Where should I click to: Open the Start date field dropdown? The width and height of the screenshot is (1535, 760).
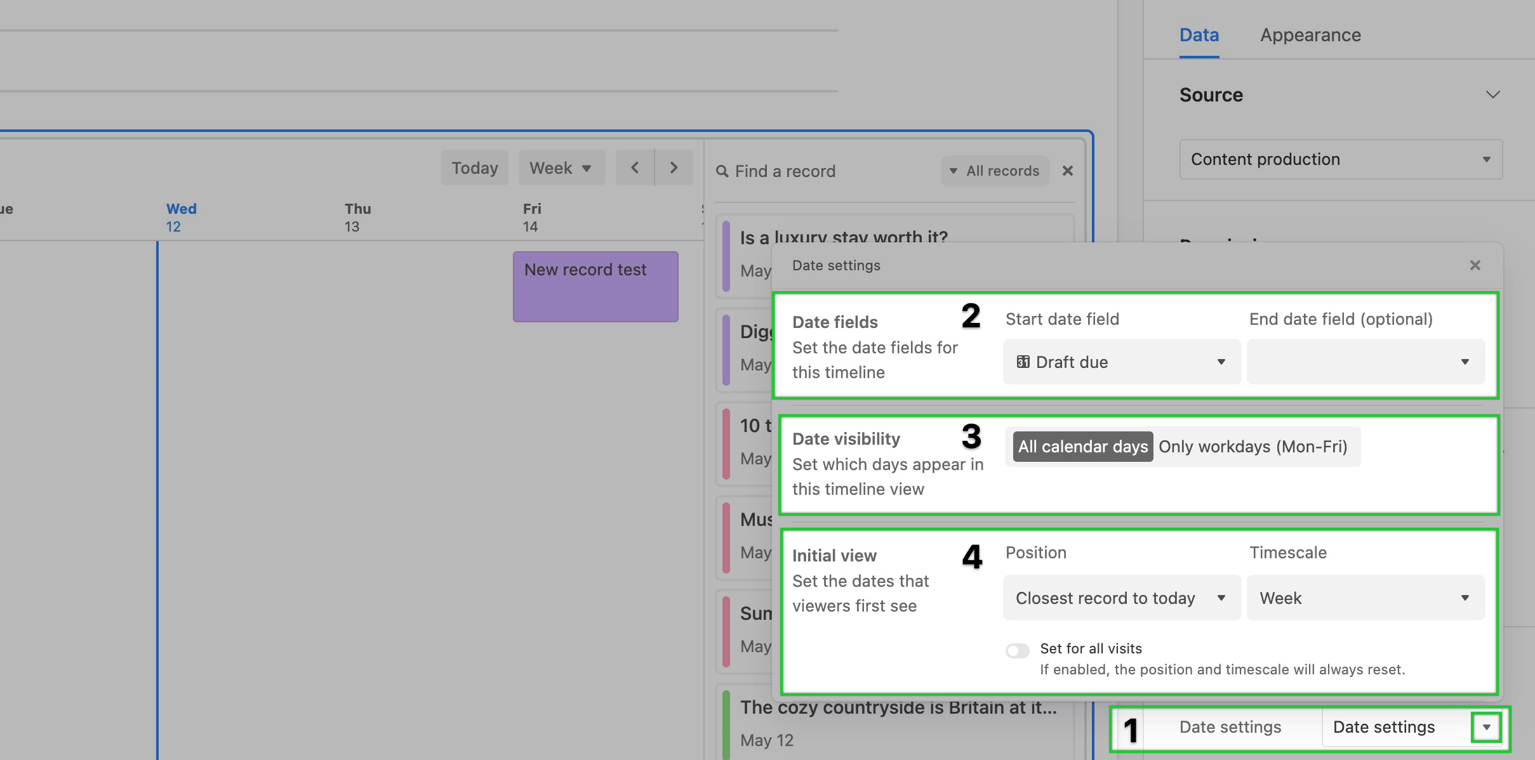[x=1122, y=362]
